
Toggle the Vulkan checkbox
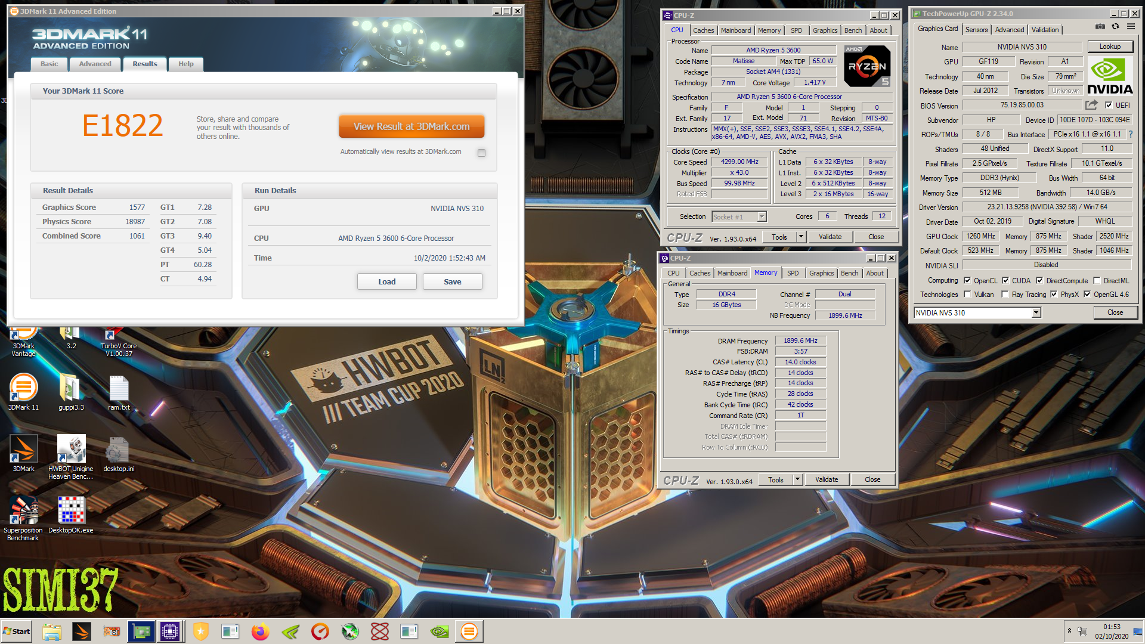pos(967,294)
